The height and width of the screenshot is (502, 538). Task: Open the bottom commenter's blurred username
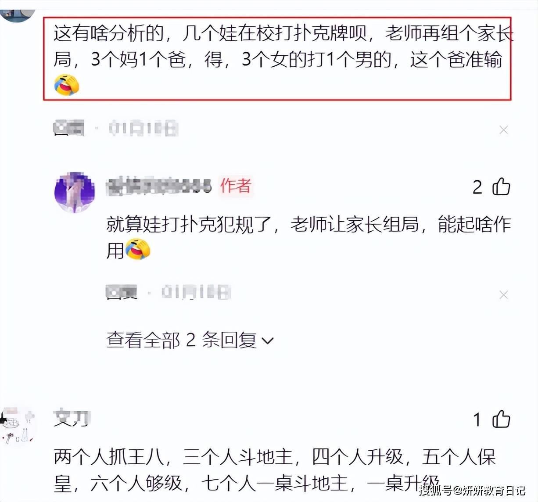(72, 418)
